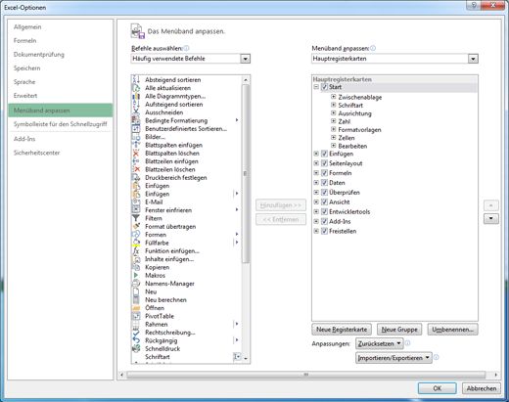Screen dimensions: 509x402
Task: Choose the Alle aktualisieren command icon
Action: tap(136, 88)
